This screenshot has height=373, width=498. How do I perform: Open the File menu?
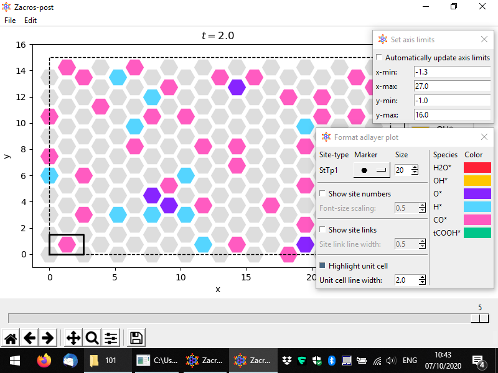pyautogui.click(x=10, y=21)
